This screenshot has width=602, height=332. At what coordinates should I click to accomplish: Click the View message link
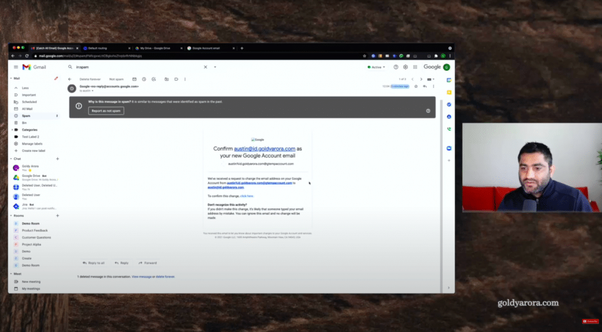coord(141,277)
